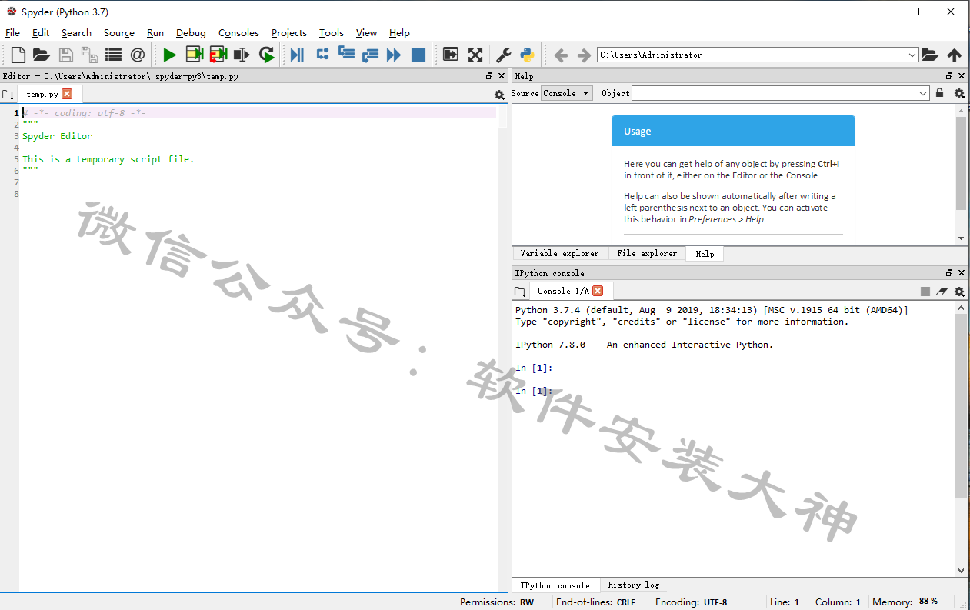
Task: Switch to File explorer tab
Action: [x=647, y=254]
